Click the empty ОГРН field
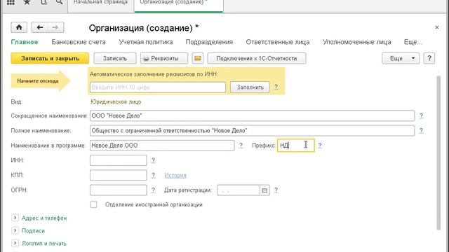This screenshot has height=252, width=449. pos(119,190)
